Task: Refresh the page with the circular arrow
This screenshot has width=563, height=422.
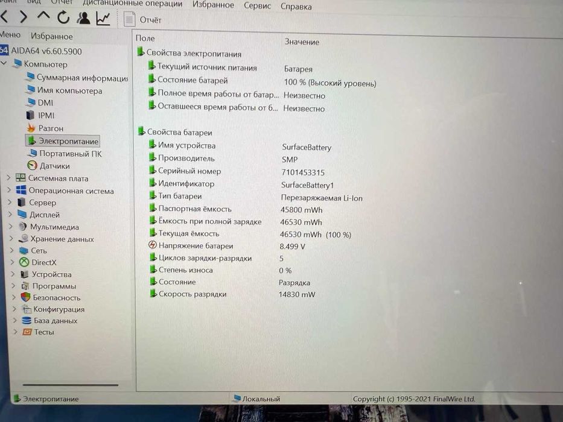Action: (x=63, y=17)
